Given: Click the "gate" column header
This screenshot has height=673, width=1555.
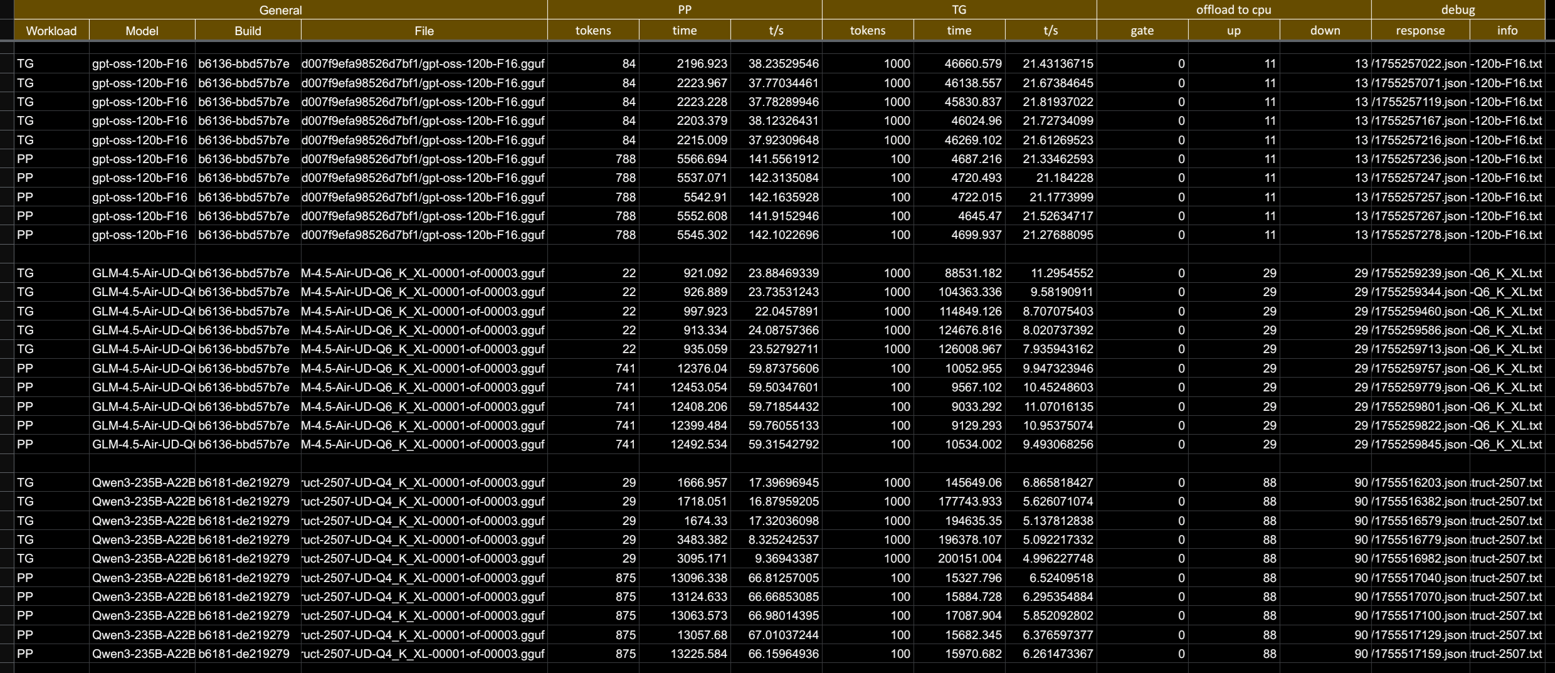Looking at the screenshot, I should point(1142,31).
